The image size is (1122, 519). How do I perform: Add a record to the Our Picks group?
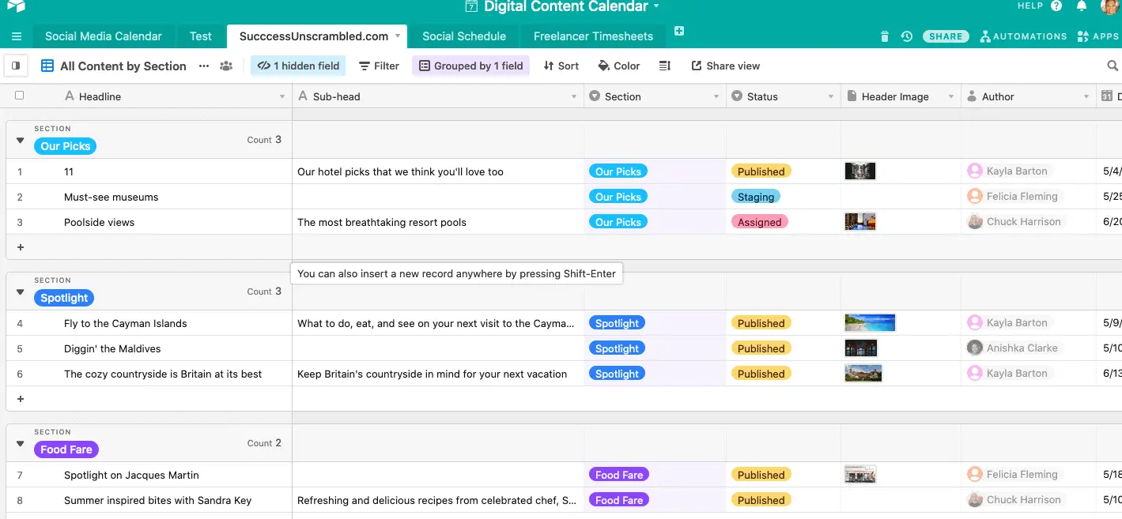pyautogui.click(x=21, y=247)
